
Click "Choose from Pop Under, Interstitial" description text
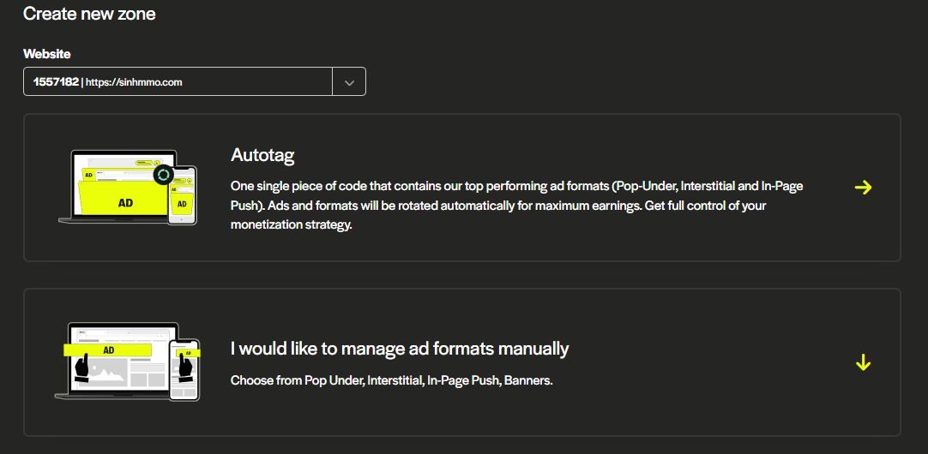pos(391,380)
